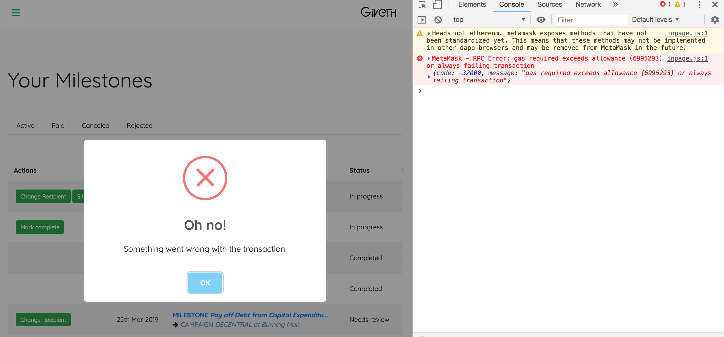
Task: Click the Your Milestones heading
Action: tap(80, 81)
